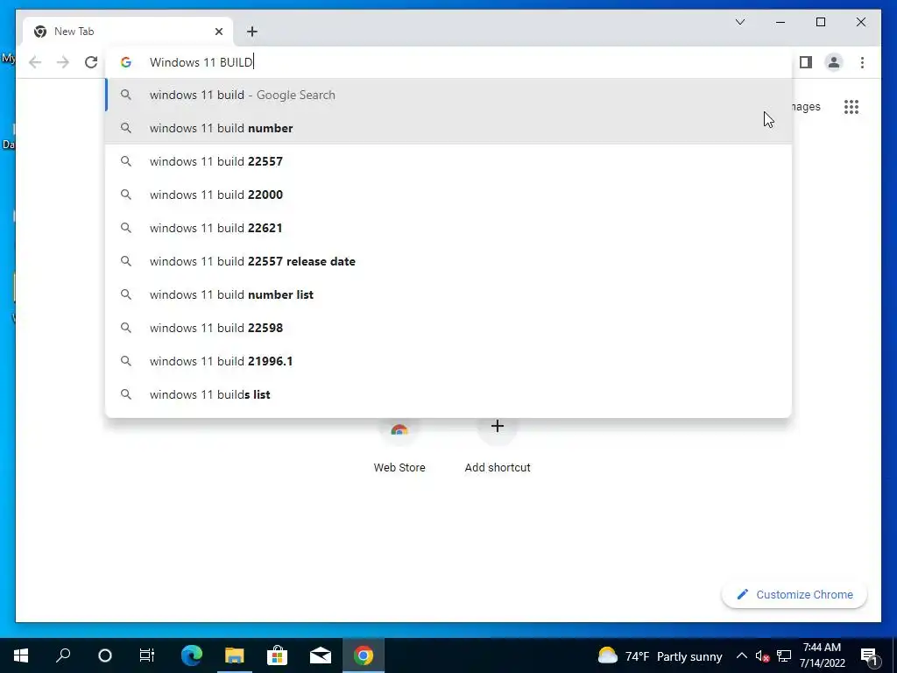Image resolution: width=897 pixels, height=673 pixels.
Task: Choose 'windows 11 builds list' suggestion
Action: click(449, 394)
